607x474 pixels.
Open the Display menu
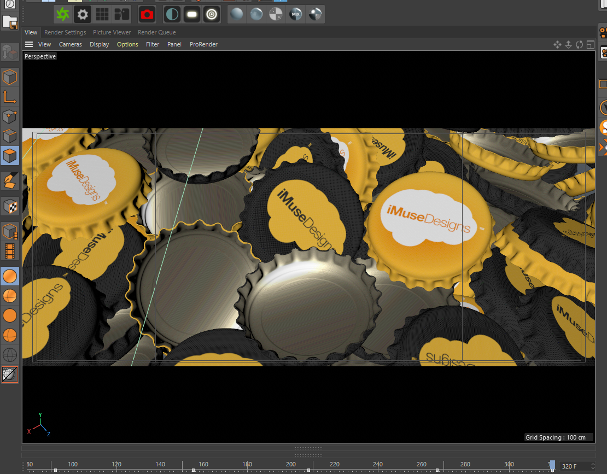click(100, 44)
